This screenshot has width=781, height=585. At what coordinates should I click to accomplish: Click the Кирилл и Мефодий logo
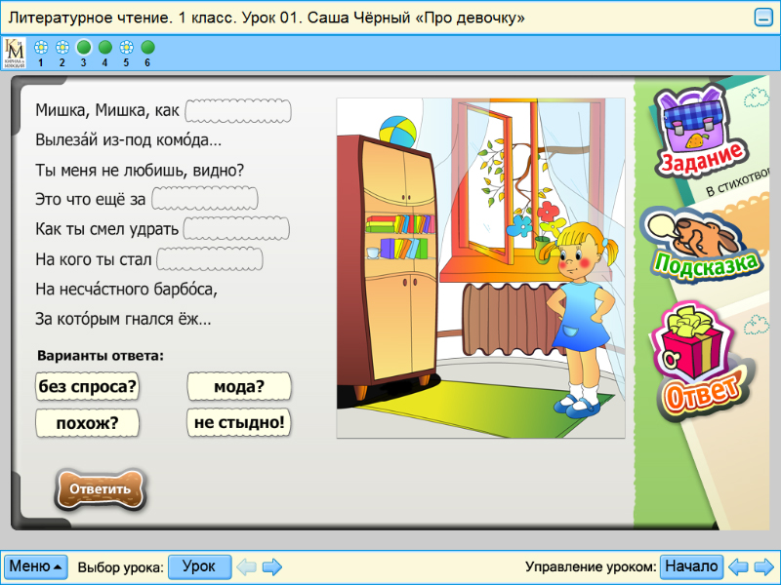tap(16, 52)
